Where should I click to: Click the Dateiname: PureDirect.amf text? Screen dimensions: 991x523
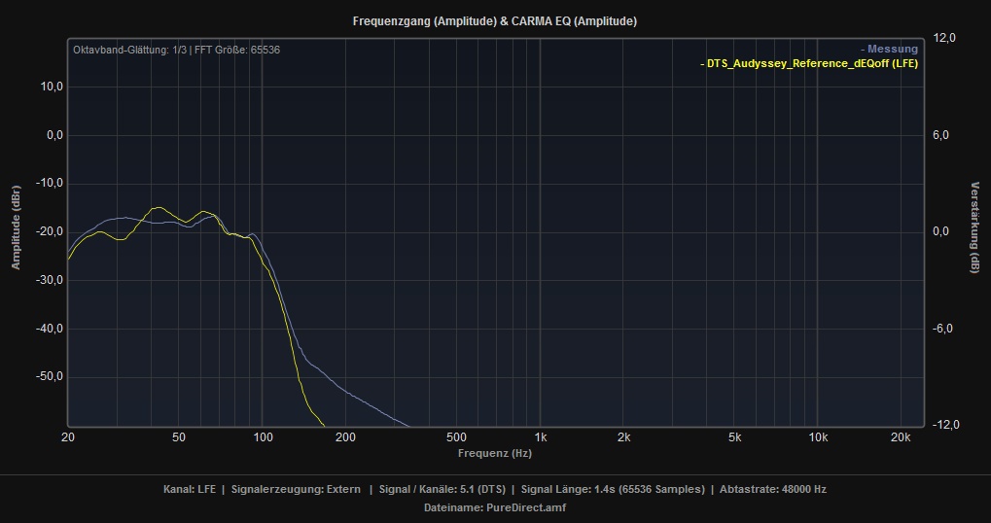pyautogui.click(x=495, y=507)
